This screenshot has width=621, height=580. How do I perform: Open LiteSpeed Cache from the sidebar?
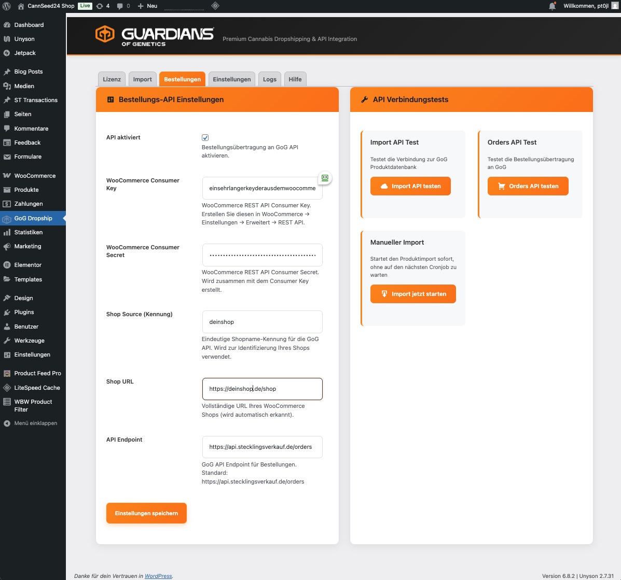click(37, 388)
